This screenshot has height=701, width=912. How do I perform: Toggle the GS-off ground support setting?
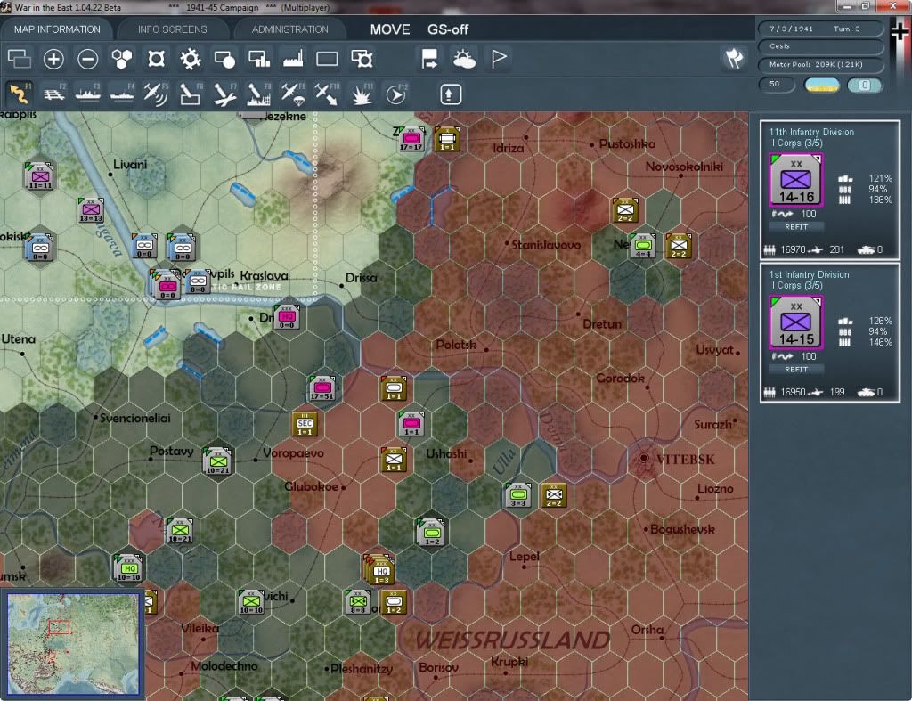click(448, 29)
